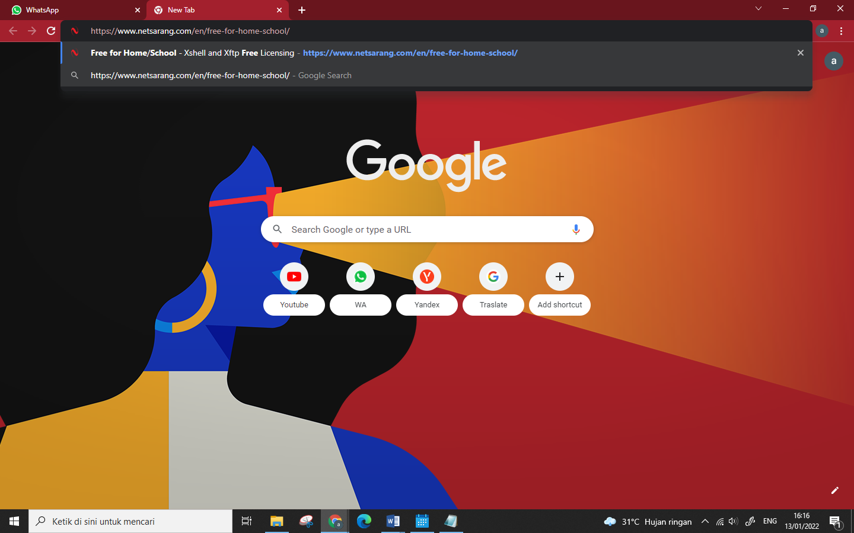Screen dimensions: 854x533
Task: Open Microsoft Word from taskbar
Action: click(x=393, y=521)
